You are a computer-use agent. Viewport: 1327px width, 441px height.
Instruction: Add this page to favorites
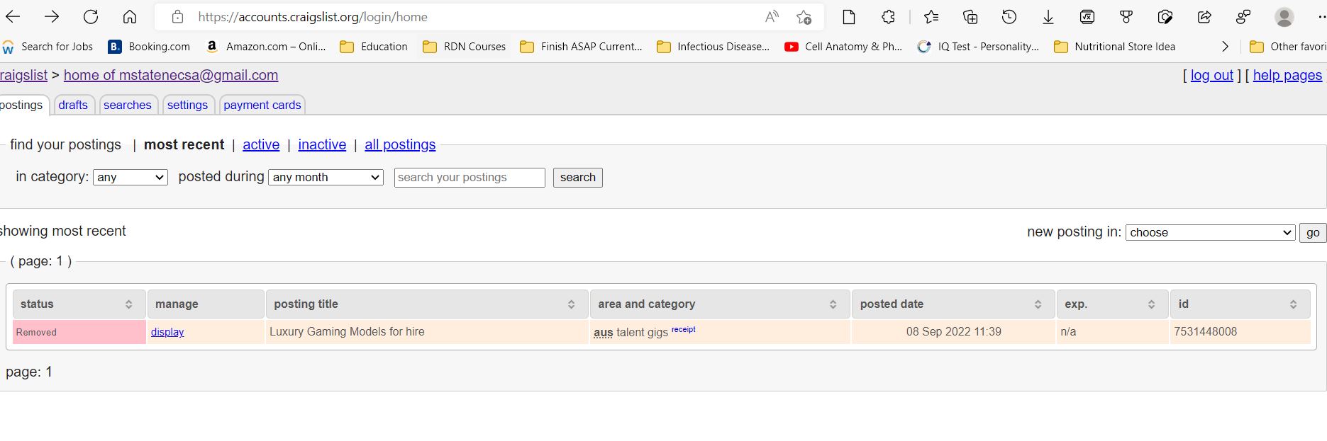point(804,17)
